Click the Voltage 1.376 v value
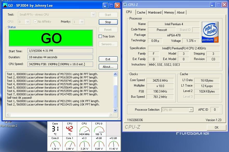 tap(191, 41)
